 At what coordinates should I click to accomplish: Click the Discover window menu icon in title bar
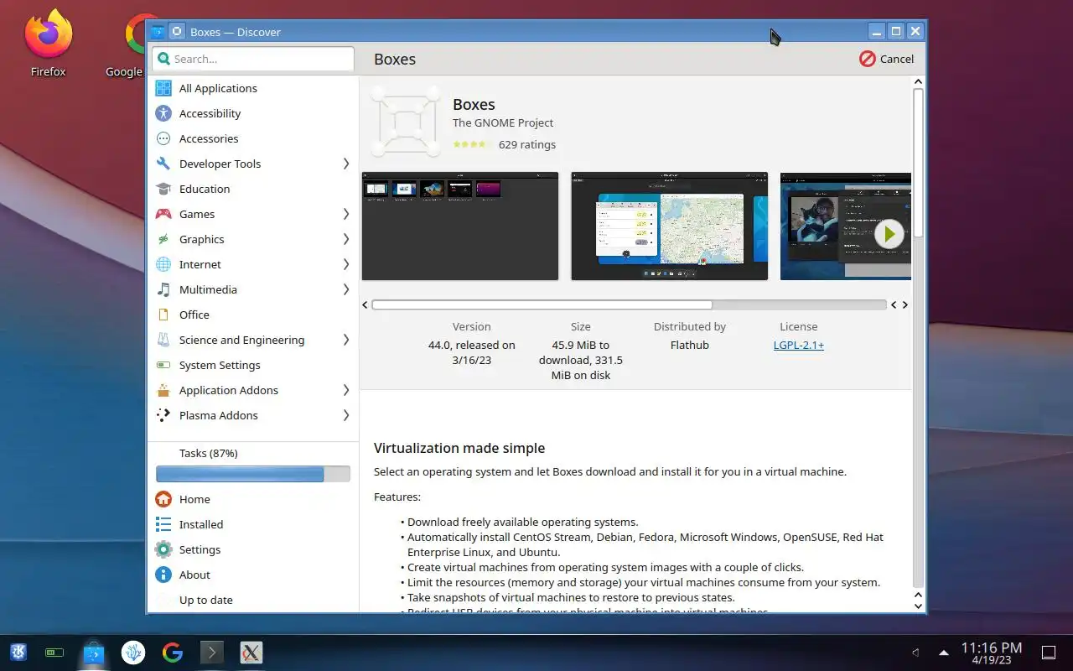[x=157, y=32]
